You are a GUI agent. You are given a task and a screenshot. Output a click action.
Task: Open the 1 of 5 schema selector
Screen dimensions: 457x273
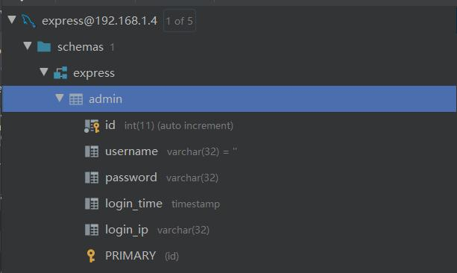pos(180,21)
